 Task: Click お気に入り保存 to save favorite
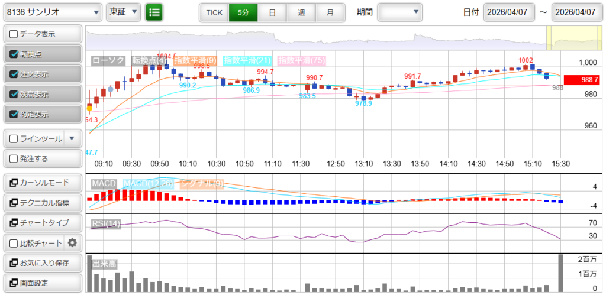[x=42, y=262]
